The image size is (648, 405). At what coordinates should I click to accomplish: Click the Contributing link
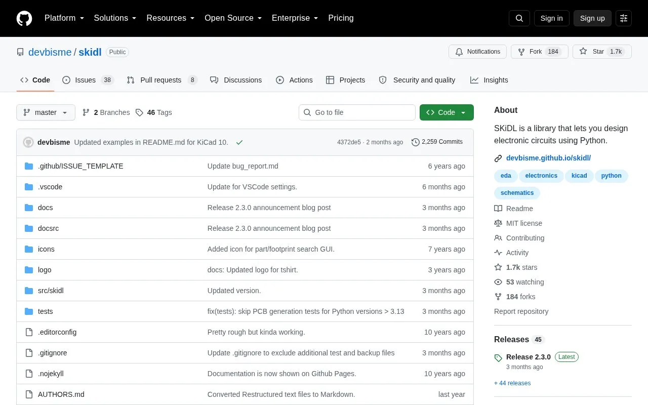click(525, 238)
